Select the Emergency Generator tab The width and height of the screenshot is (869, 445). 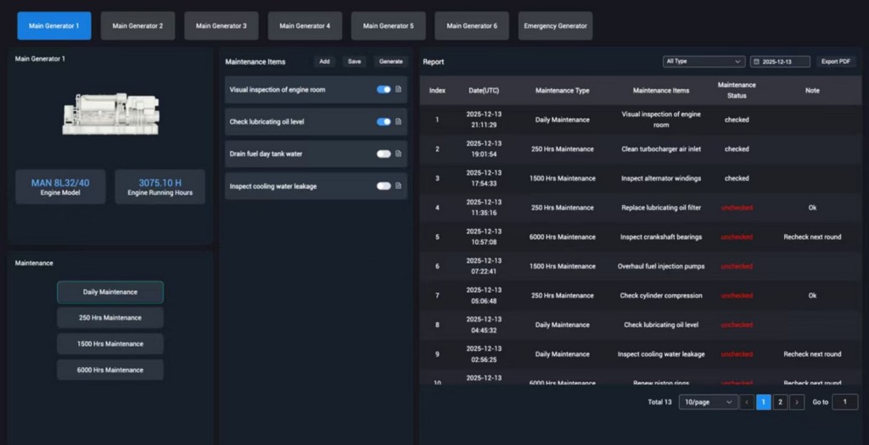(x=555, y=26)
